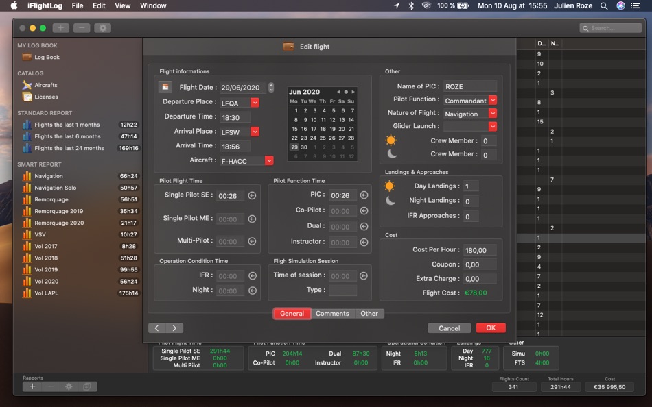
Task: Click the Departure Time field
Action: coord(235,118)
